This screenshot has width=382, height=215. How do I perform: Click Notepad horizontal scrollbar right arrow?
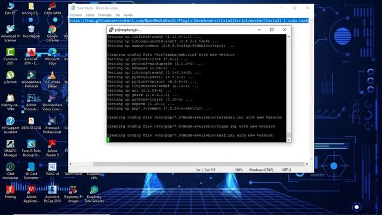pyautogui.click(x=307, y=164)
